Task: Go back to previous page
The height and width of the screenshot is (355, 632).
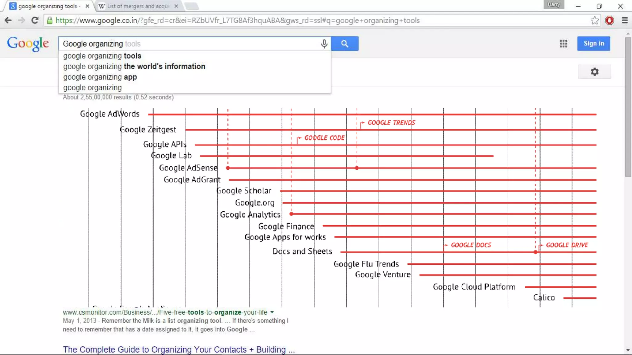Action: tap(8, 21)
